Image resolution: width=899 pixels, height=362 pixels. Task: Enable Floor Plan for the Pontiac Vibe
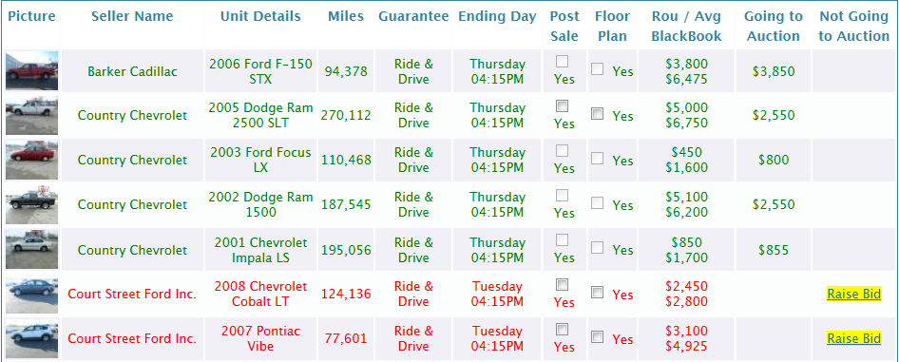tap(598, 336)
